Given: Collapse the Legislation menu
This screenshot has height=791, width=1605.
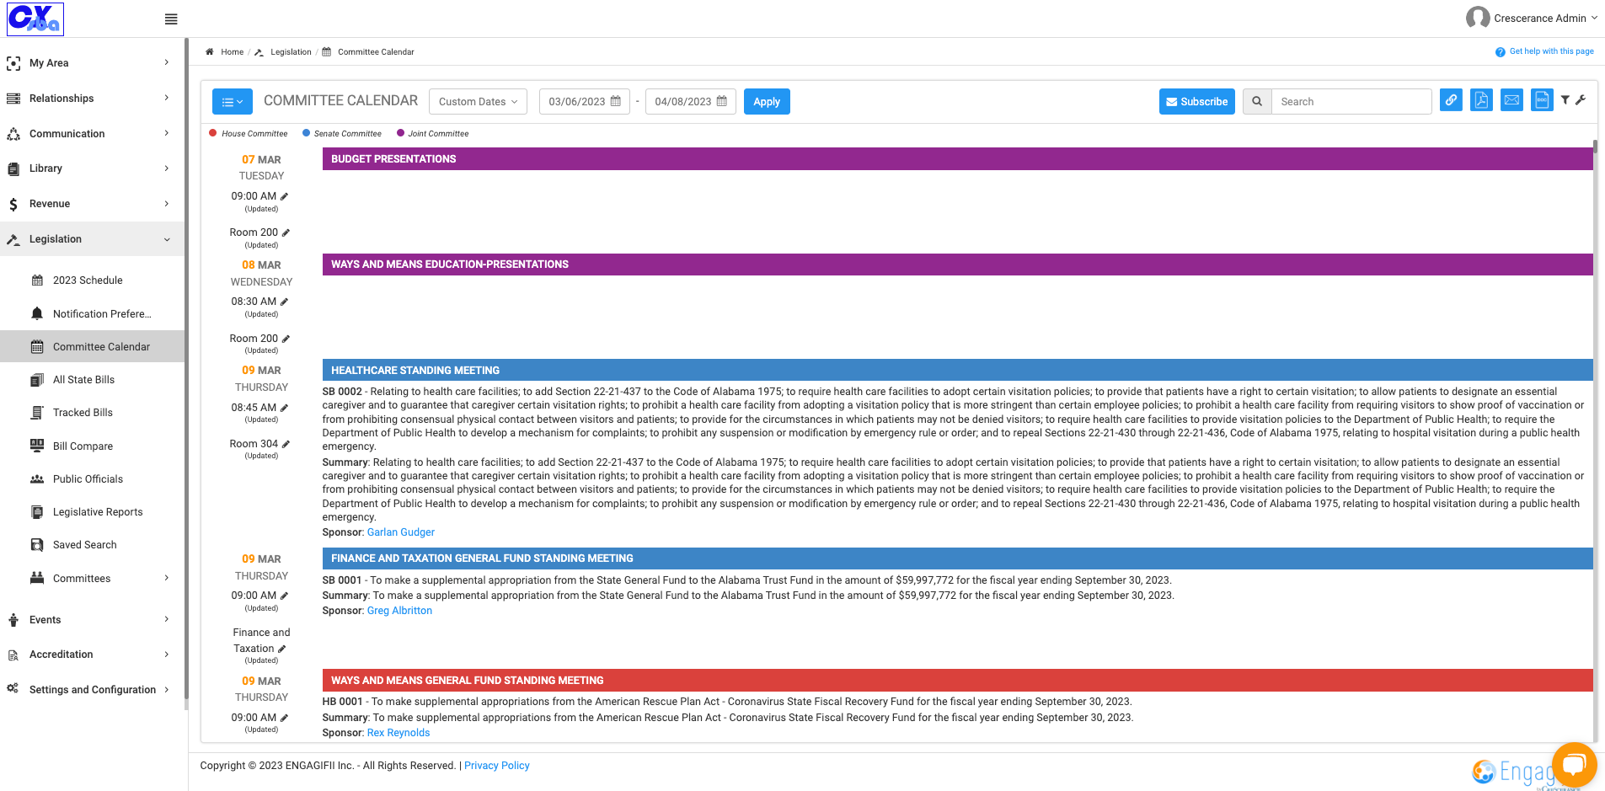Looking at the screenshot, I should pyautogui.click(x=93, y=239).
